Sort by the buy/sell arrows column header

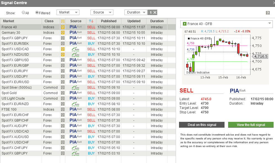coord(91,21)
